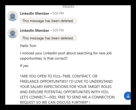Click the LinkedIn Member name at 5:03 PM
Screen dimensions: 136x110
point(35,13)
